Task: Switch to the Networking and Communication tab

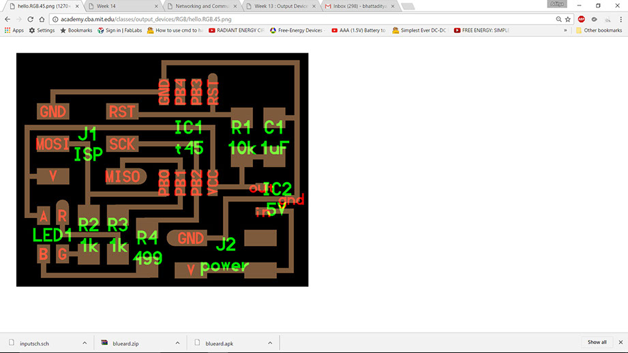Action: click(201, 6)
